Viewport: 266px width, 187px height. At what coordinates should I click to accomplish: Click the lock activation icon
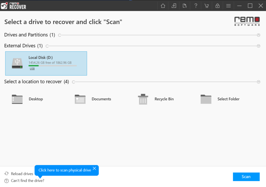(x=218, y=6)
